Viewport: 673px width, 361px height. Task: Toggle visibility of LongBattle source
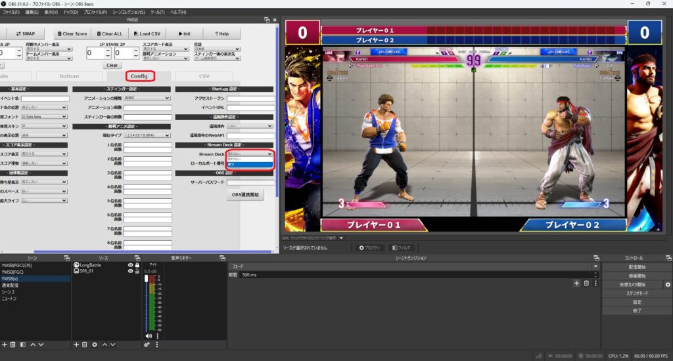coord(131,265)
